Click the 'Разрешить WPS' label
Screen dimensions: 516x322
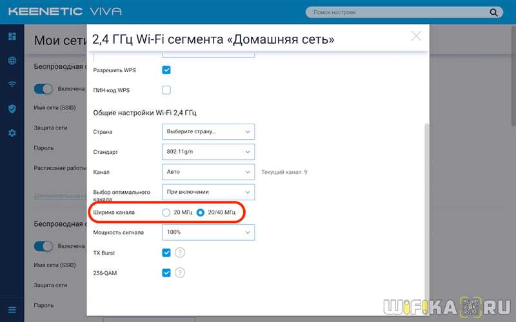[115, 70]
